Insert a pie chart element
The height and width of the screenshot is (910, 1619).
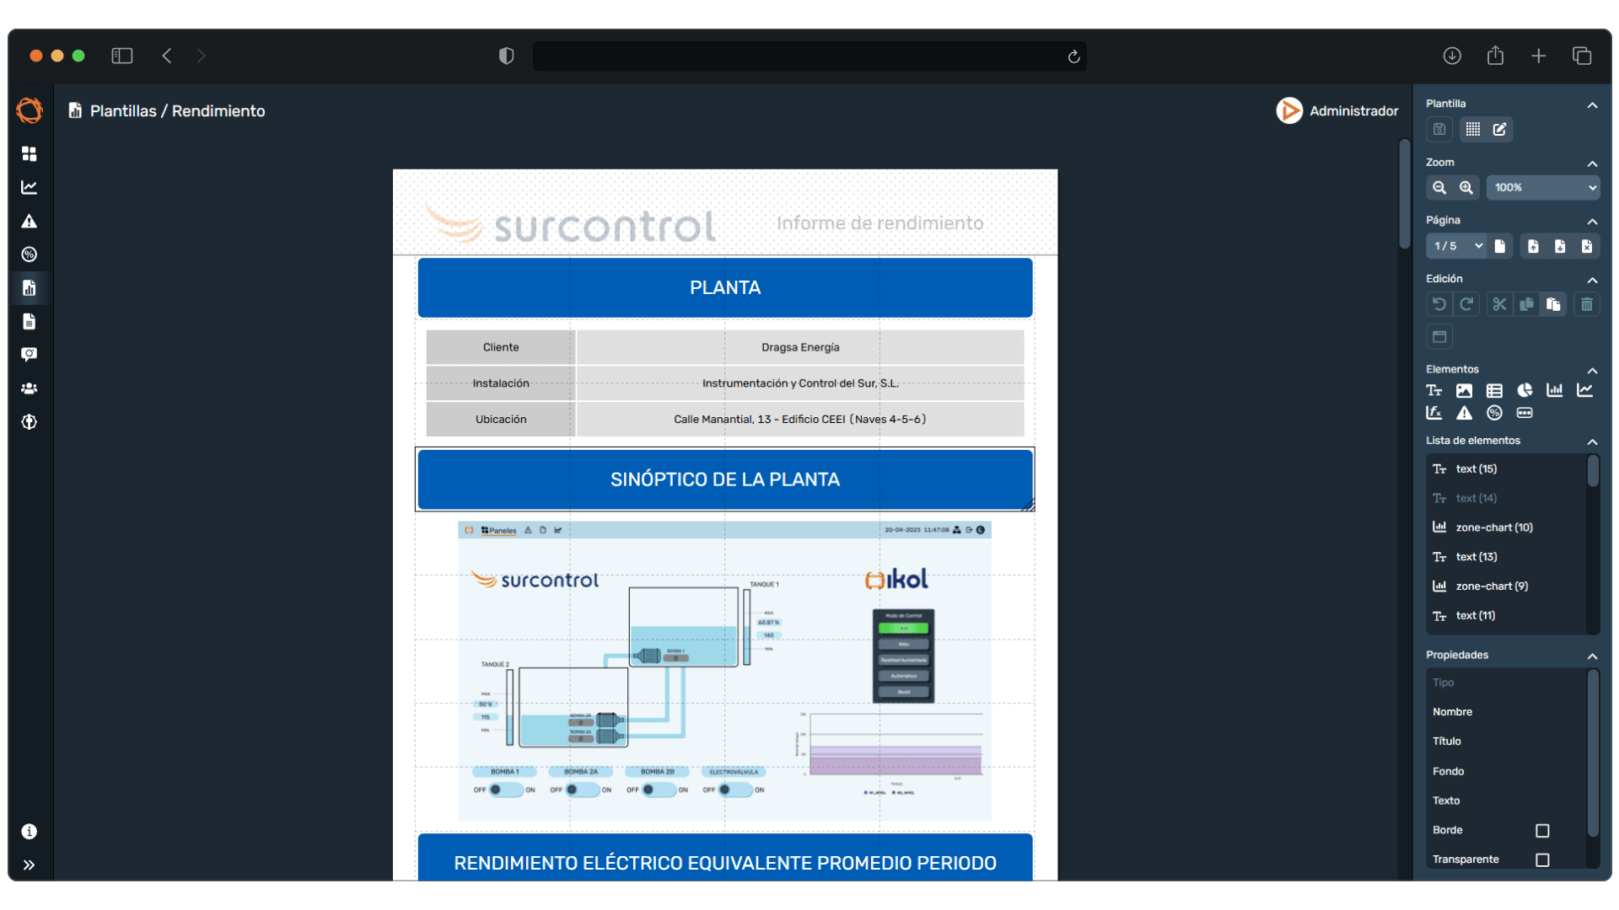1525,391
